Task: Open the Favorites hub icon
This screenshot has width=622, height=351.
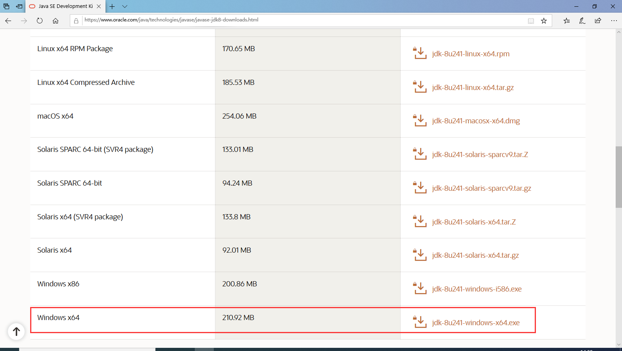Action: pos(566,21)
